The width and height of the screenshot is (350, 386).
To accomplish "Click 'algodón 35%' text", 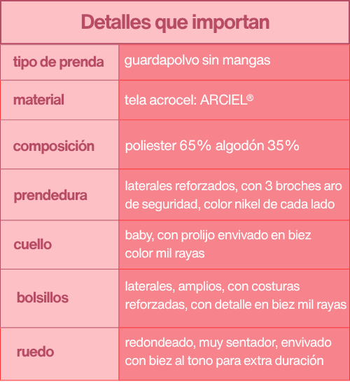I will pos(258,146).
